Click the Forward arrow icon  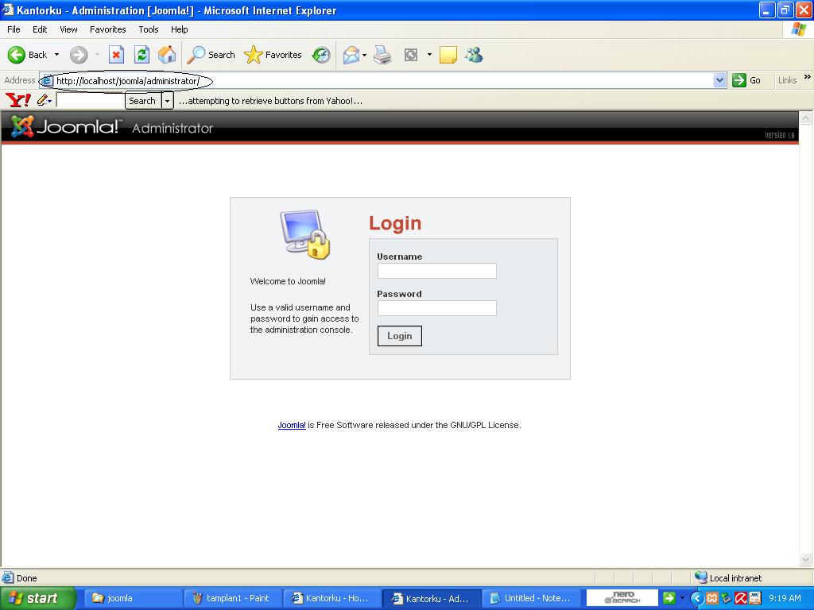pyautogui.click(x=79, y=55)
